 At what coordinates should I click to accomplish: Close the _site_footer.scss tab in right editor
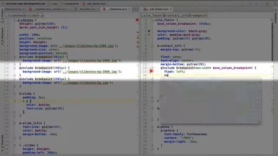tap(171, 9)
